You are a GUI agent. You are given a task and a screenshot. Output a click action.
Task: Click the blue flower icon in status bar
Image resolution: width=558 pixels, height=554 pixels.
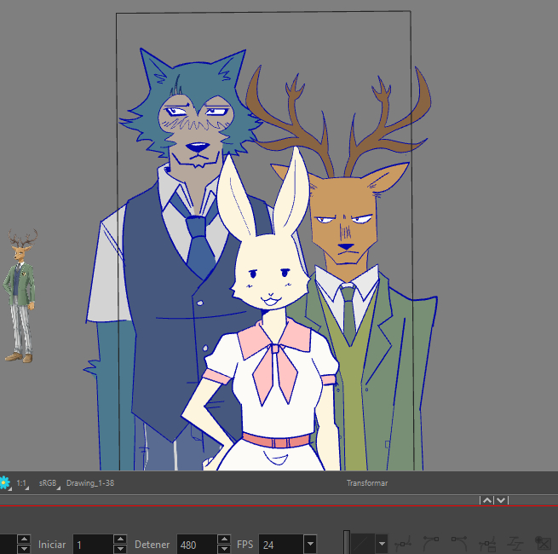[4, 482]
